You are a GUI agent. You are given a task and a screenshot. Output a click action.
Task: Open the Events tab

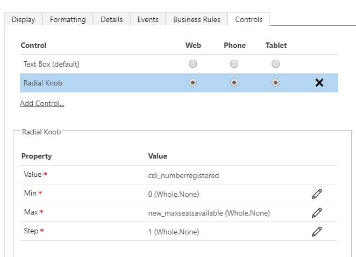pyautogui.click(x=148, y=19)
